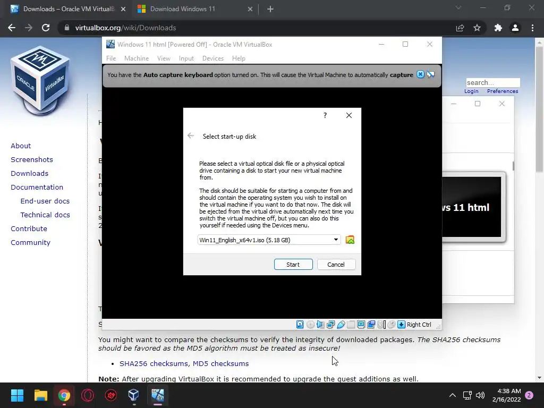Click the do-not-show-again notification icon

click(x=430, y=74)
